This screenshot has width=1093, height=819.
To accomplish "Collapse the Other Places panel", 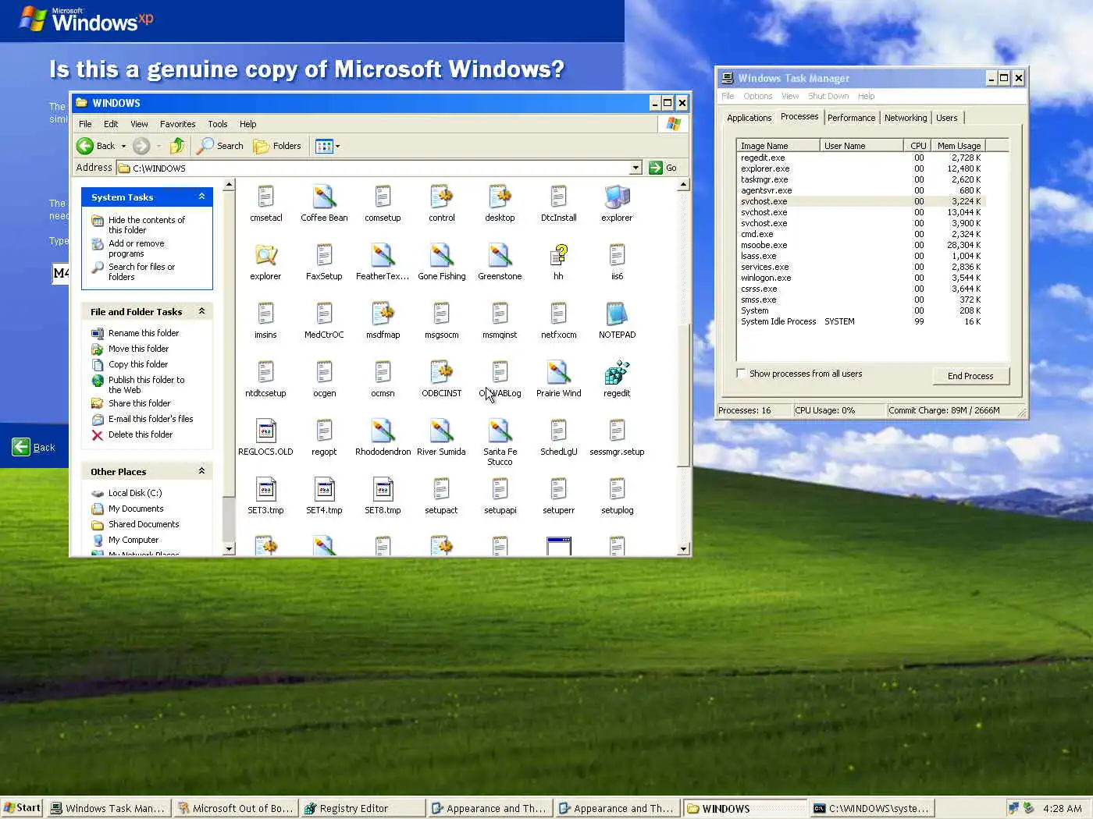I will click(x=201, y=471).
